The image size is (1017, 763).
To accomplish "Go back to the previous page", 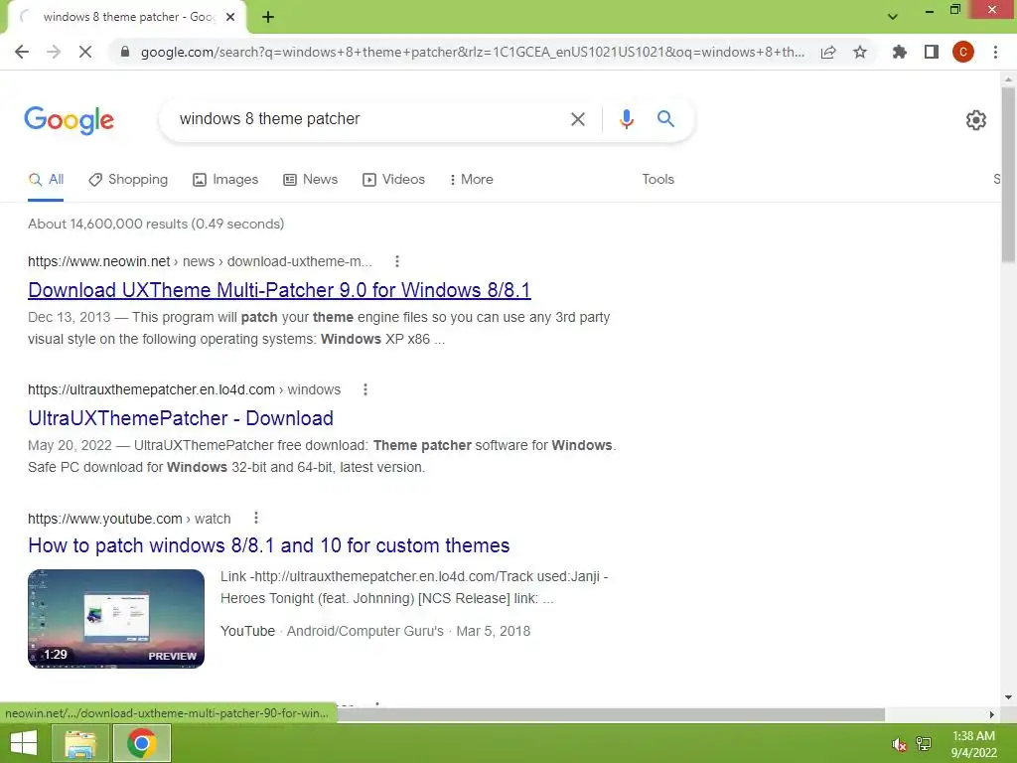I will pos(22,52).
